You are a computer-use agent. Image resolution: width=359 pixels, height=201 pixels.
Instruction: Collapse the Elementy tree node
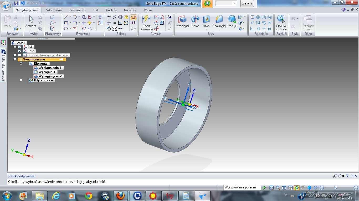point(21,64)
